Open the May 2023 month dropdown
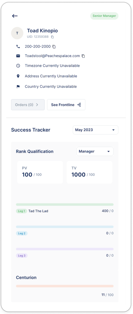 pyautogui.click(x=96, y=130)
